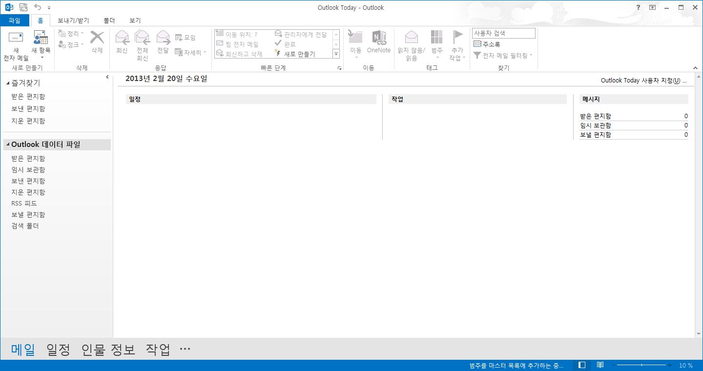
Task: Open the 주소록 address book
Action: pos(487,44)
